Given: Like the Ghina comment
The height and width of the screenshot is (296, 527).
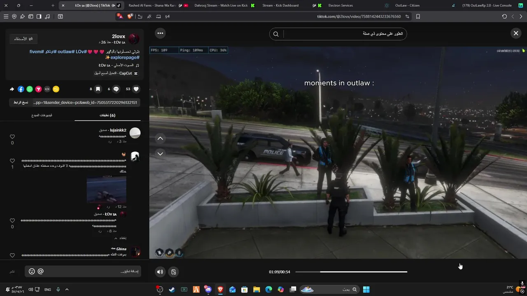Looking at the screenshot, I should point(12,255).
